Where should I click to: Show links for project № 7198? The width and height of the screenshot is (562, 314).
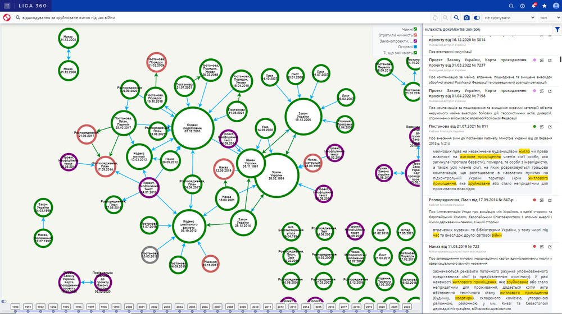click(542, 91)
